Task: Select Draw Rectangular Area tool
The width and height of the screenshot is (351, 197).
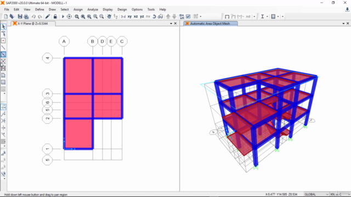Action: point(3,82)
